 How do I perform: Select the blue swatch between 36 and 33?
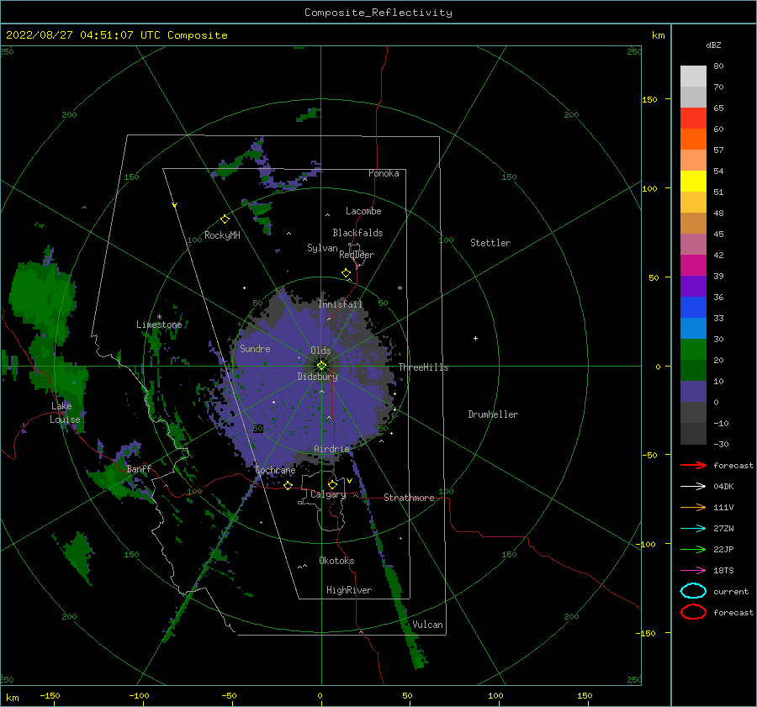point(693,307)
